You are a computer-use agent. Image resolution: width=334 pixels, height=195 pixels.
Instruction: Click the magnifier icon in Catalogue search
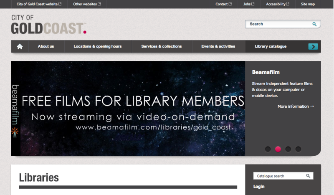tap(308, 176)
